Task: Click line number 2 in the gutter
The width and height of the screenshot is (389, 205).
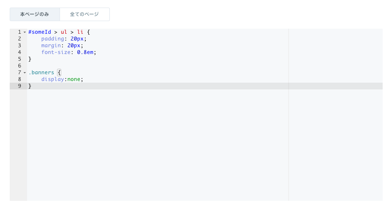Action: (x=19, y=39)
